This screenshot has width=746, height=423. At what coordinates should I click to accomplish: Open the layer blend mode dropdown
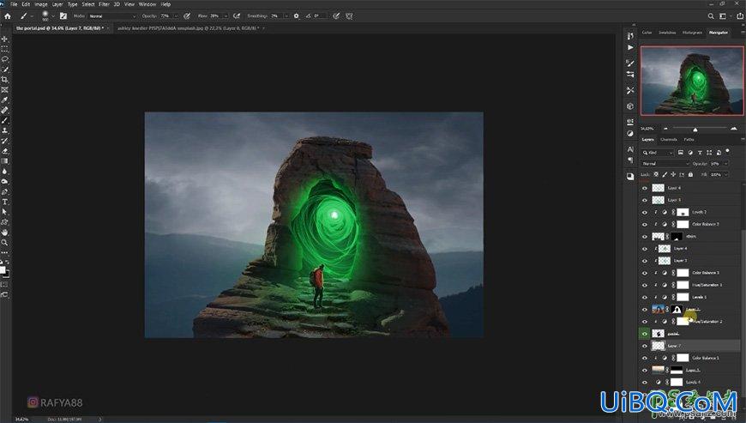(x=665, y=164)
